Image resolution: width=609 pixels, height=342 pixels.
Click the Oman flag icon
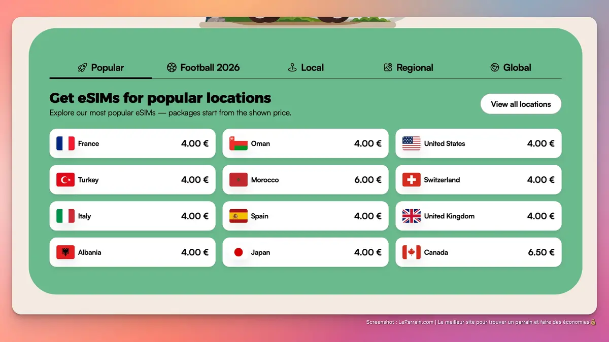[x=239, y=143]
